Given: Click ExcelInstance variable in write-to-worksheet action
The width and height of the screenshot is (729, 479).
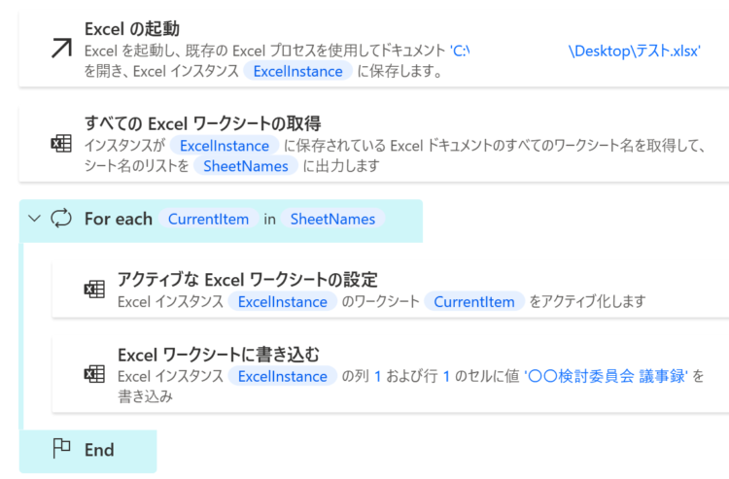Looking at the screenshot, I should click(x=283, y=376).
